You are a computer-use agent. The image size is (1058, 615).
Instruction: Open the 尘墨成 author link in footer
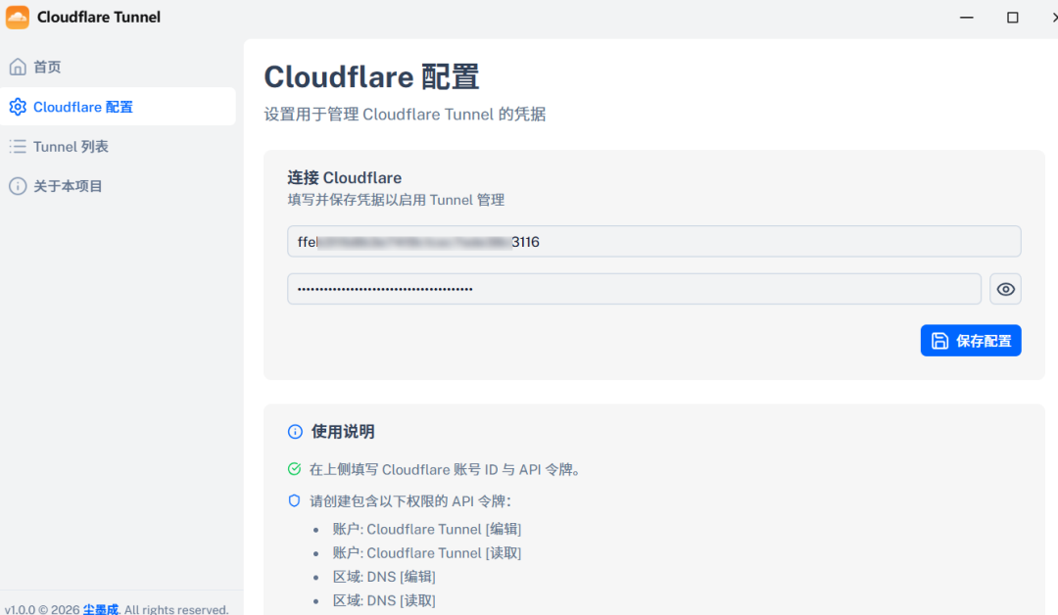[x=100, y=609]
